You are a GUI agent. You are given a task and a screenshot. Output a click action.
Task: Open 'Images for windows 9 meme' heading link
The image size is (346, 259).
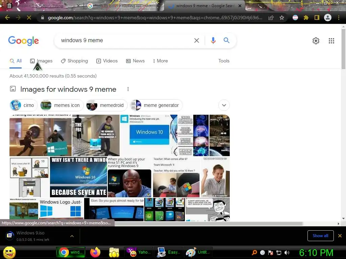[x=68, y=89]
